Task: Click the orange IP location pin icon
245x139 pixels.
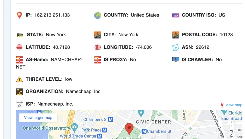Action: pos(19,15)
